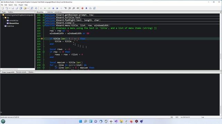Image resolution: width=222 pixels, height=124 pixels.
Task: Switch to the Output (suspended) tab
Action: [8, 72]
